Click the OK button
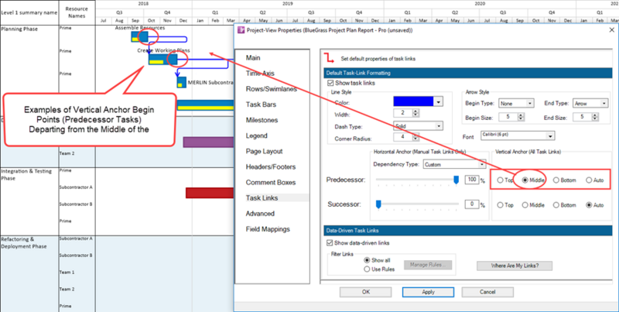 (x=365, y=292)
